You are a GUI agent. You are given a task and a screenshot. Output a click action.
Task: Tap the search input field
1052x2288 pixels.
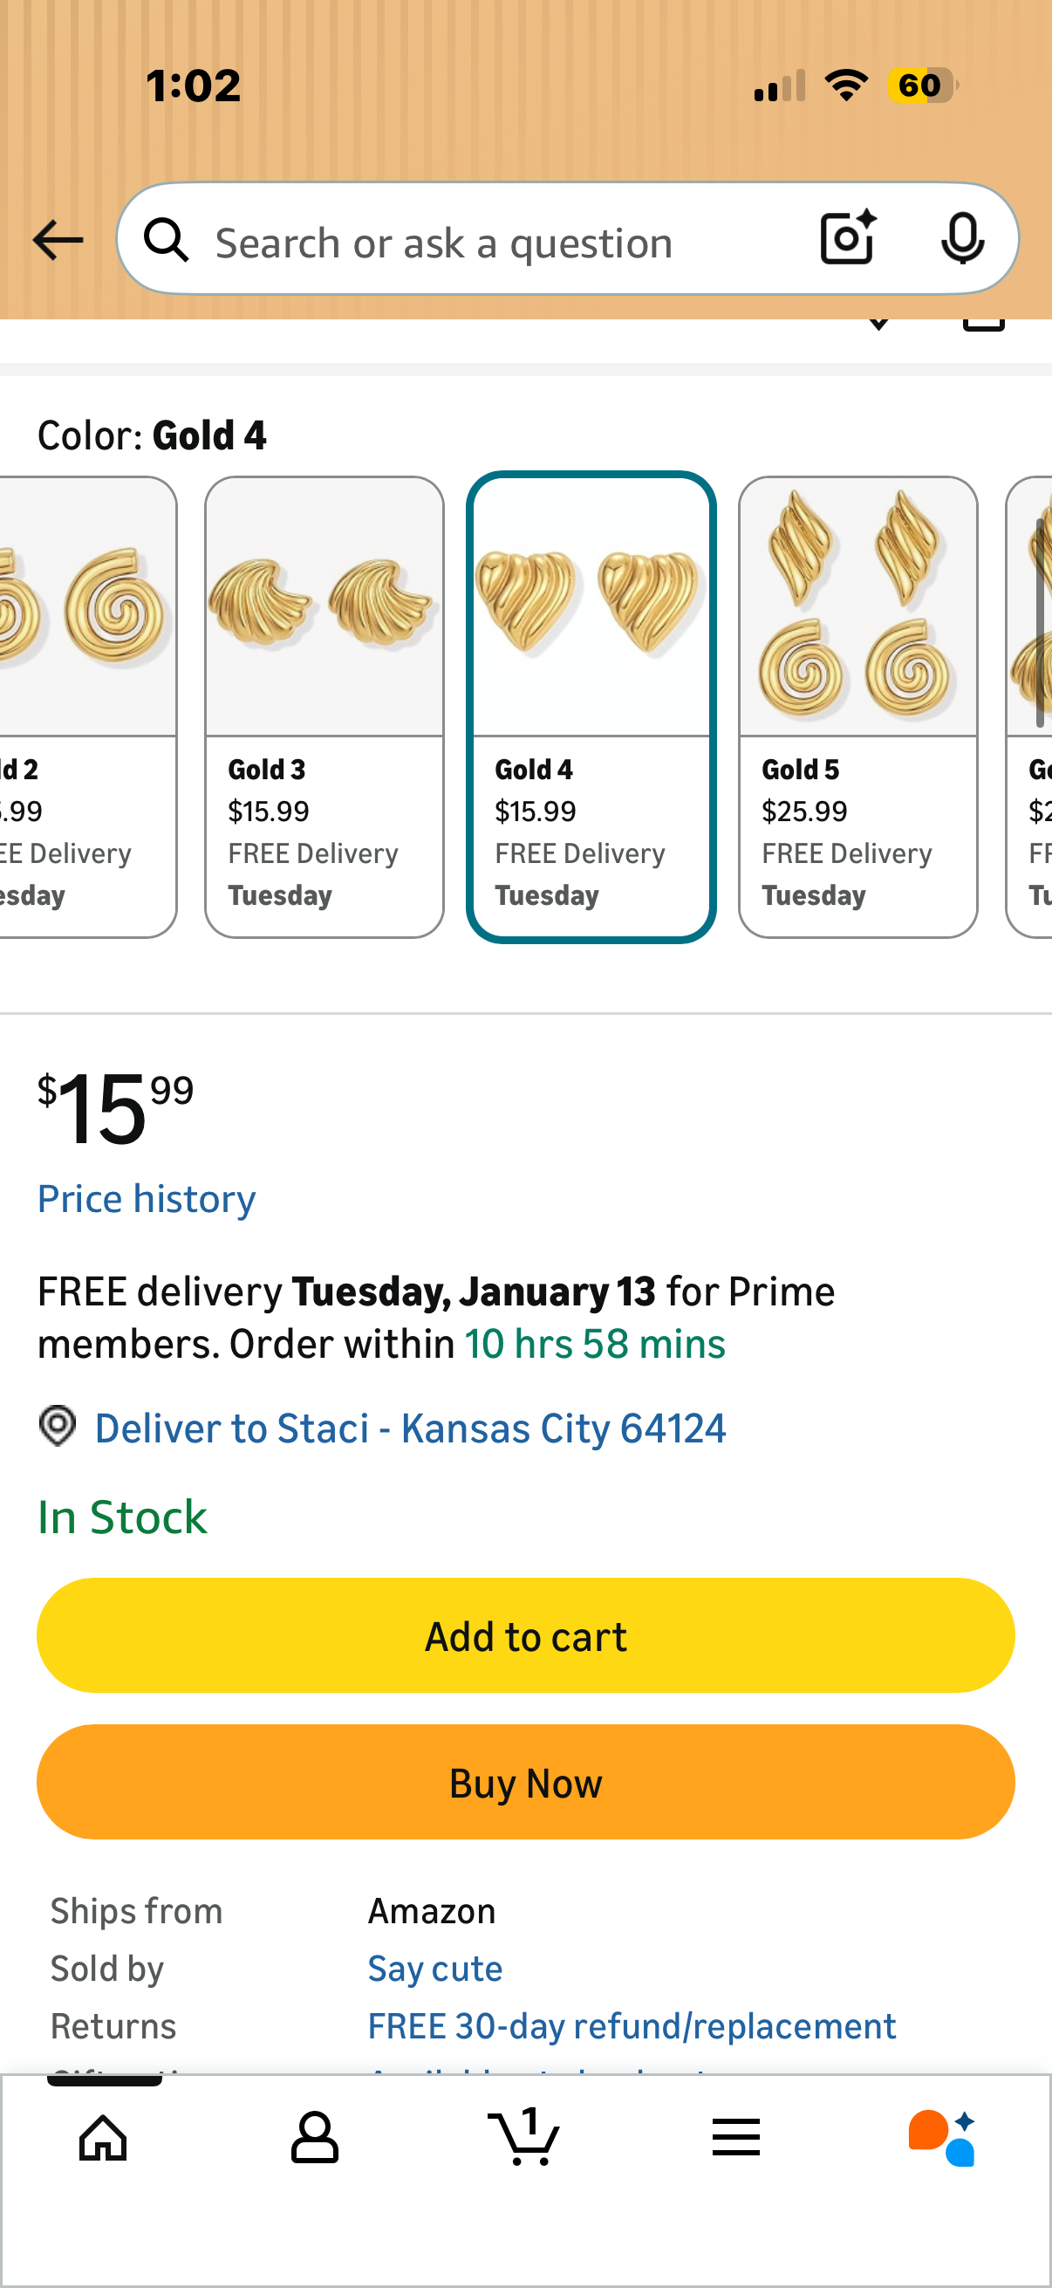click(x=497, y=242)
